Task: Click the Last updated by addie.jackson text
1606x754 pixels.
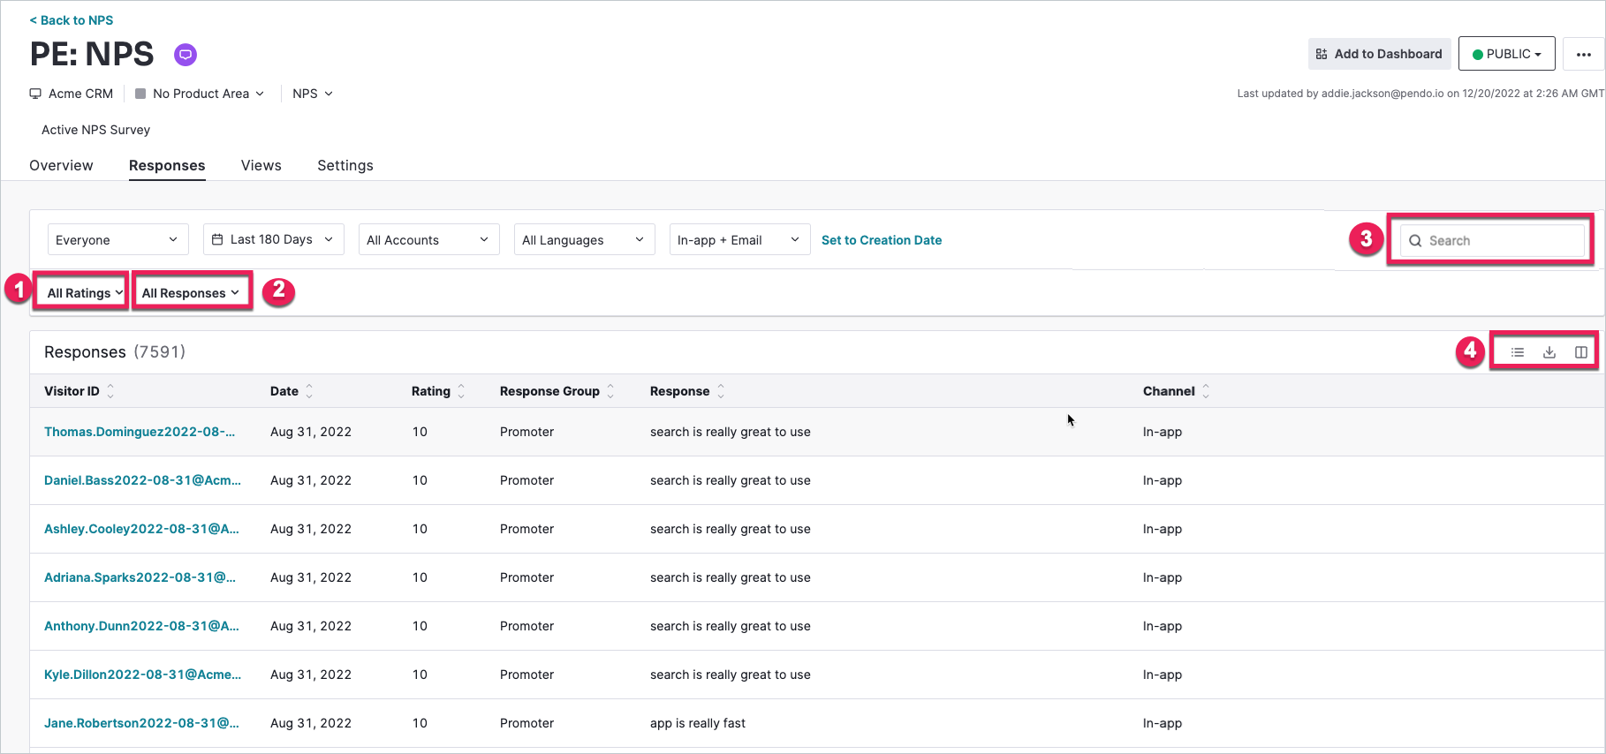Action: point(1420,94)
